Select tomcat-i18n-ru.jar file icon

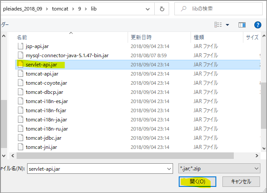click(x=21, y=129)
